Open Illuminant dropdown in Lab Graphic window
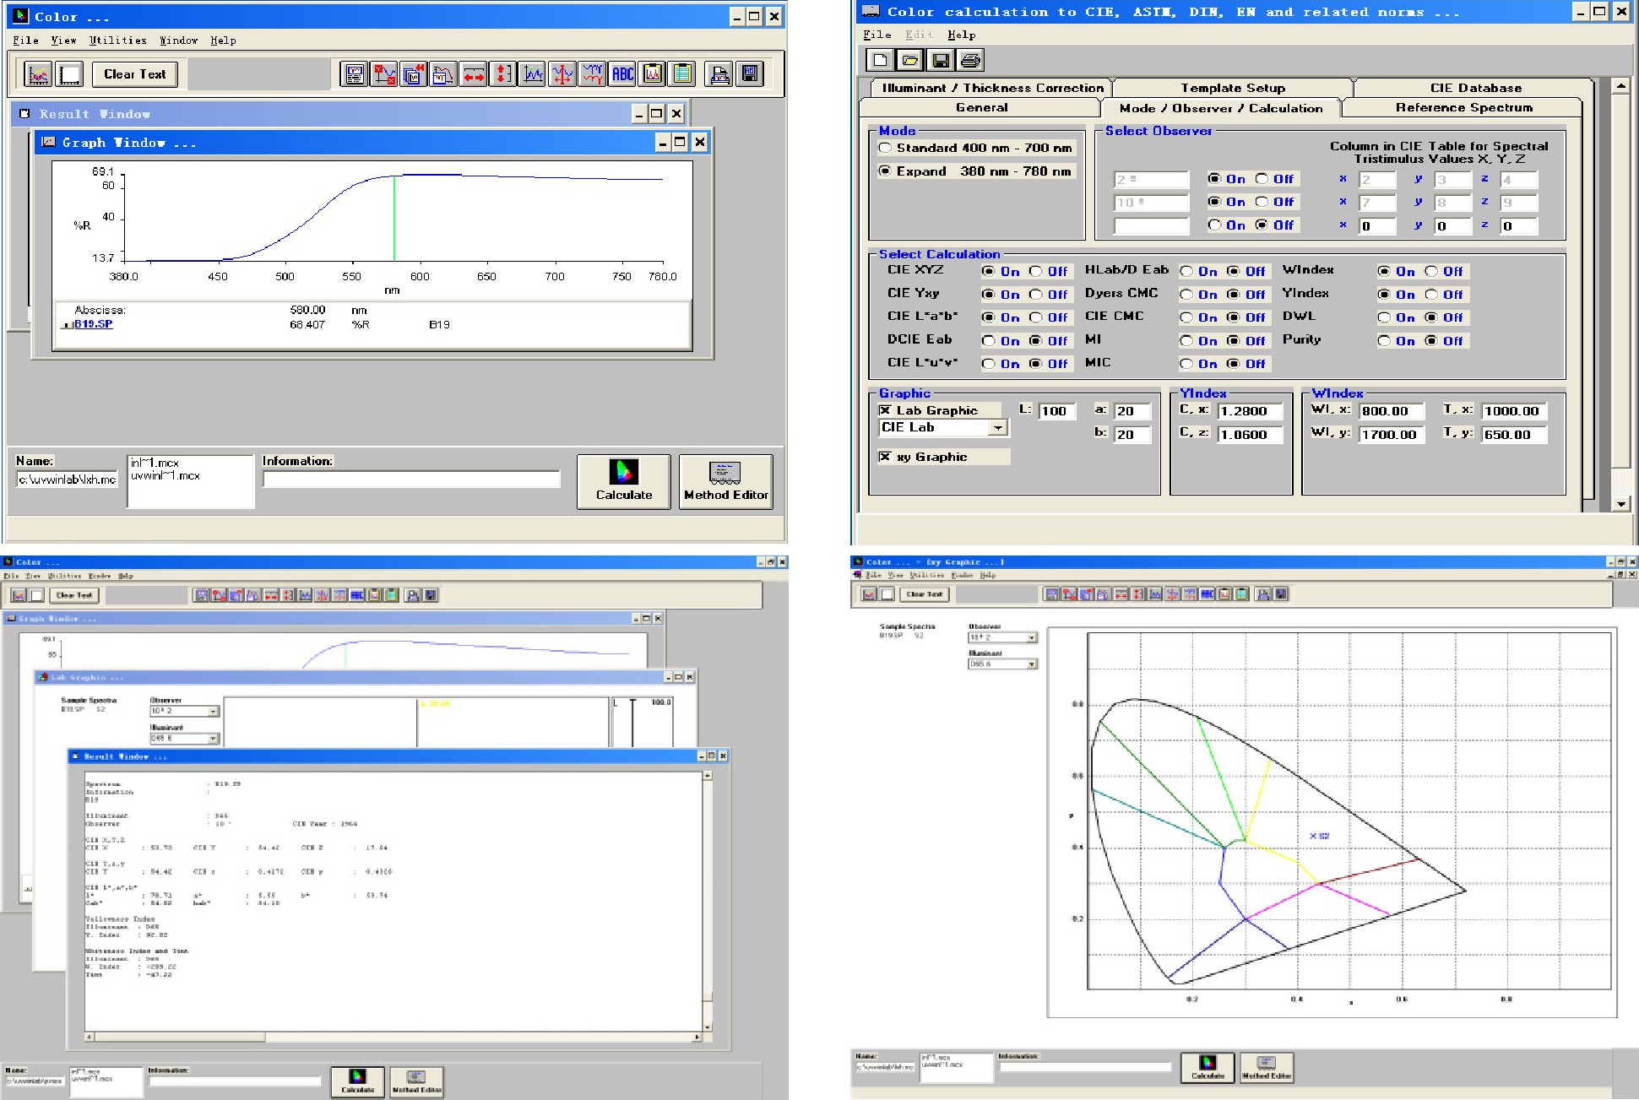Screen dimensions: 1639x1100 (x=212, y=739)
